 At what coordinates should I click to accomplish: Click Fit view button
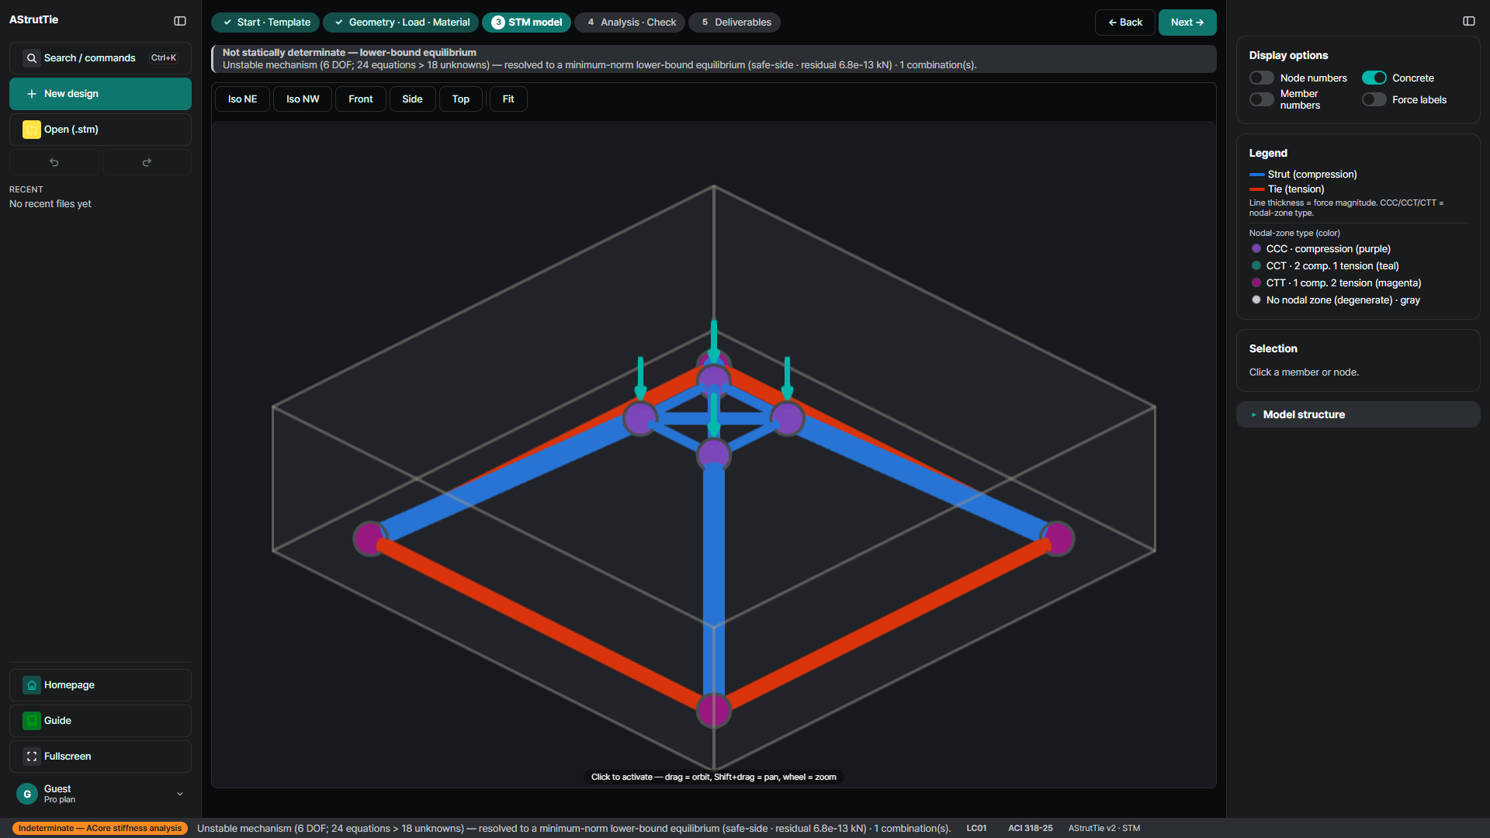pyautogui.click(x=508, y=99)
